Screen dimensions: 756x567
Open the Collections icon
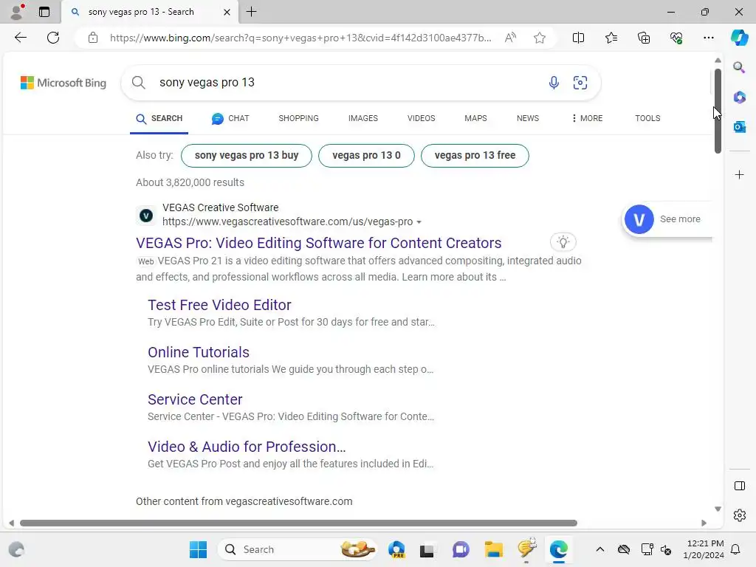[644, 38]
